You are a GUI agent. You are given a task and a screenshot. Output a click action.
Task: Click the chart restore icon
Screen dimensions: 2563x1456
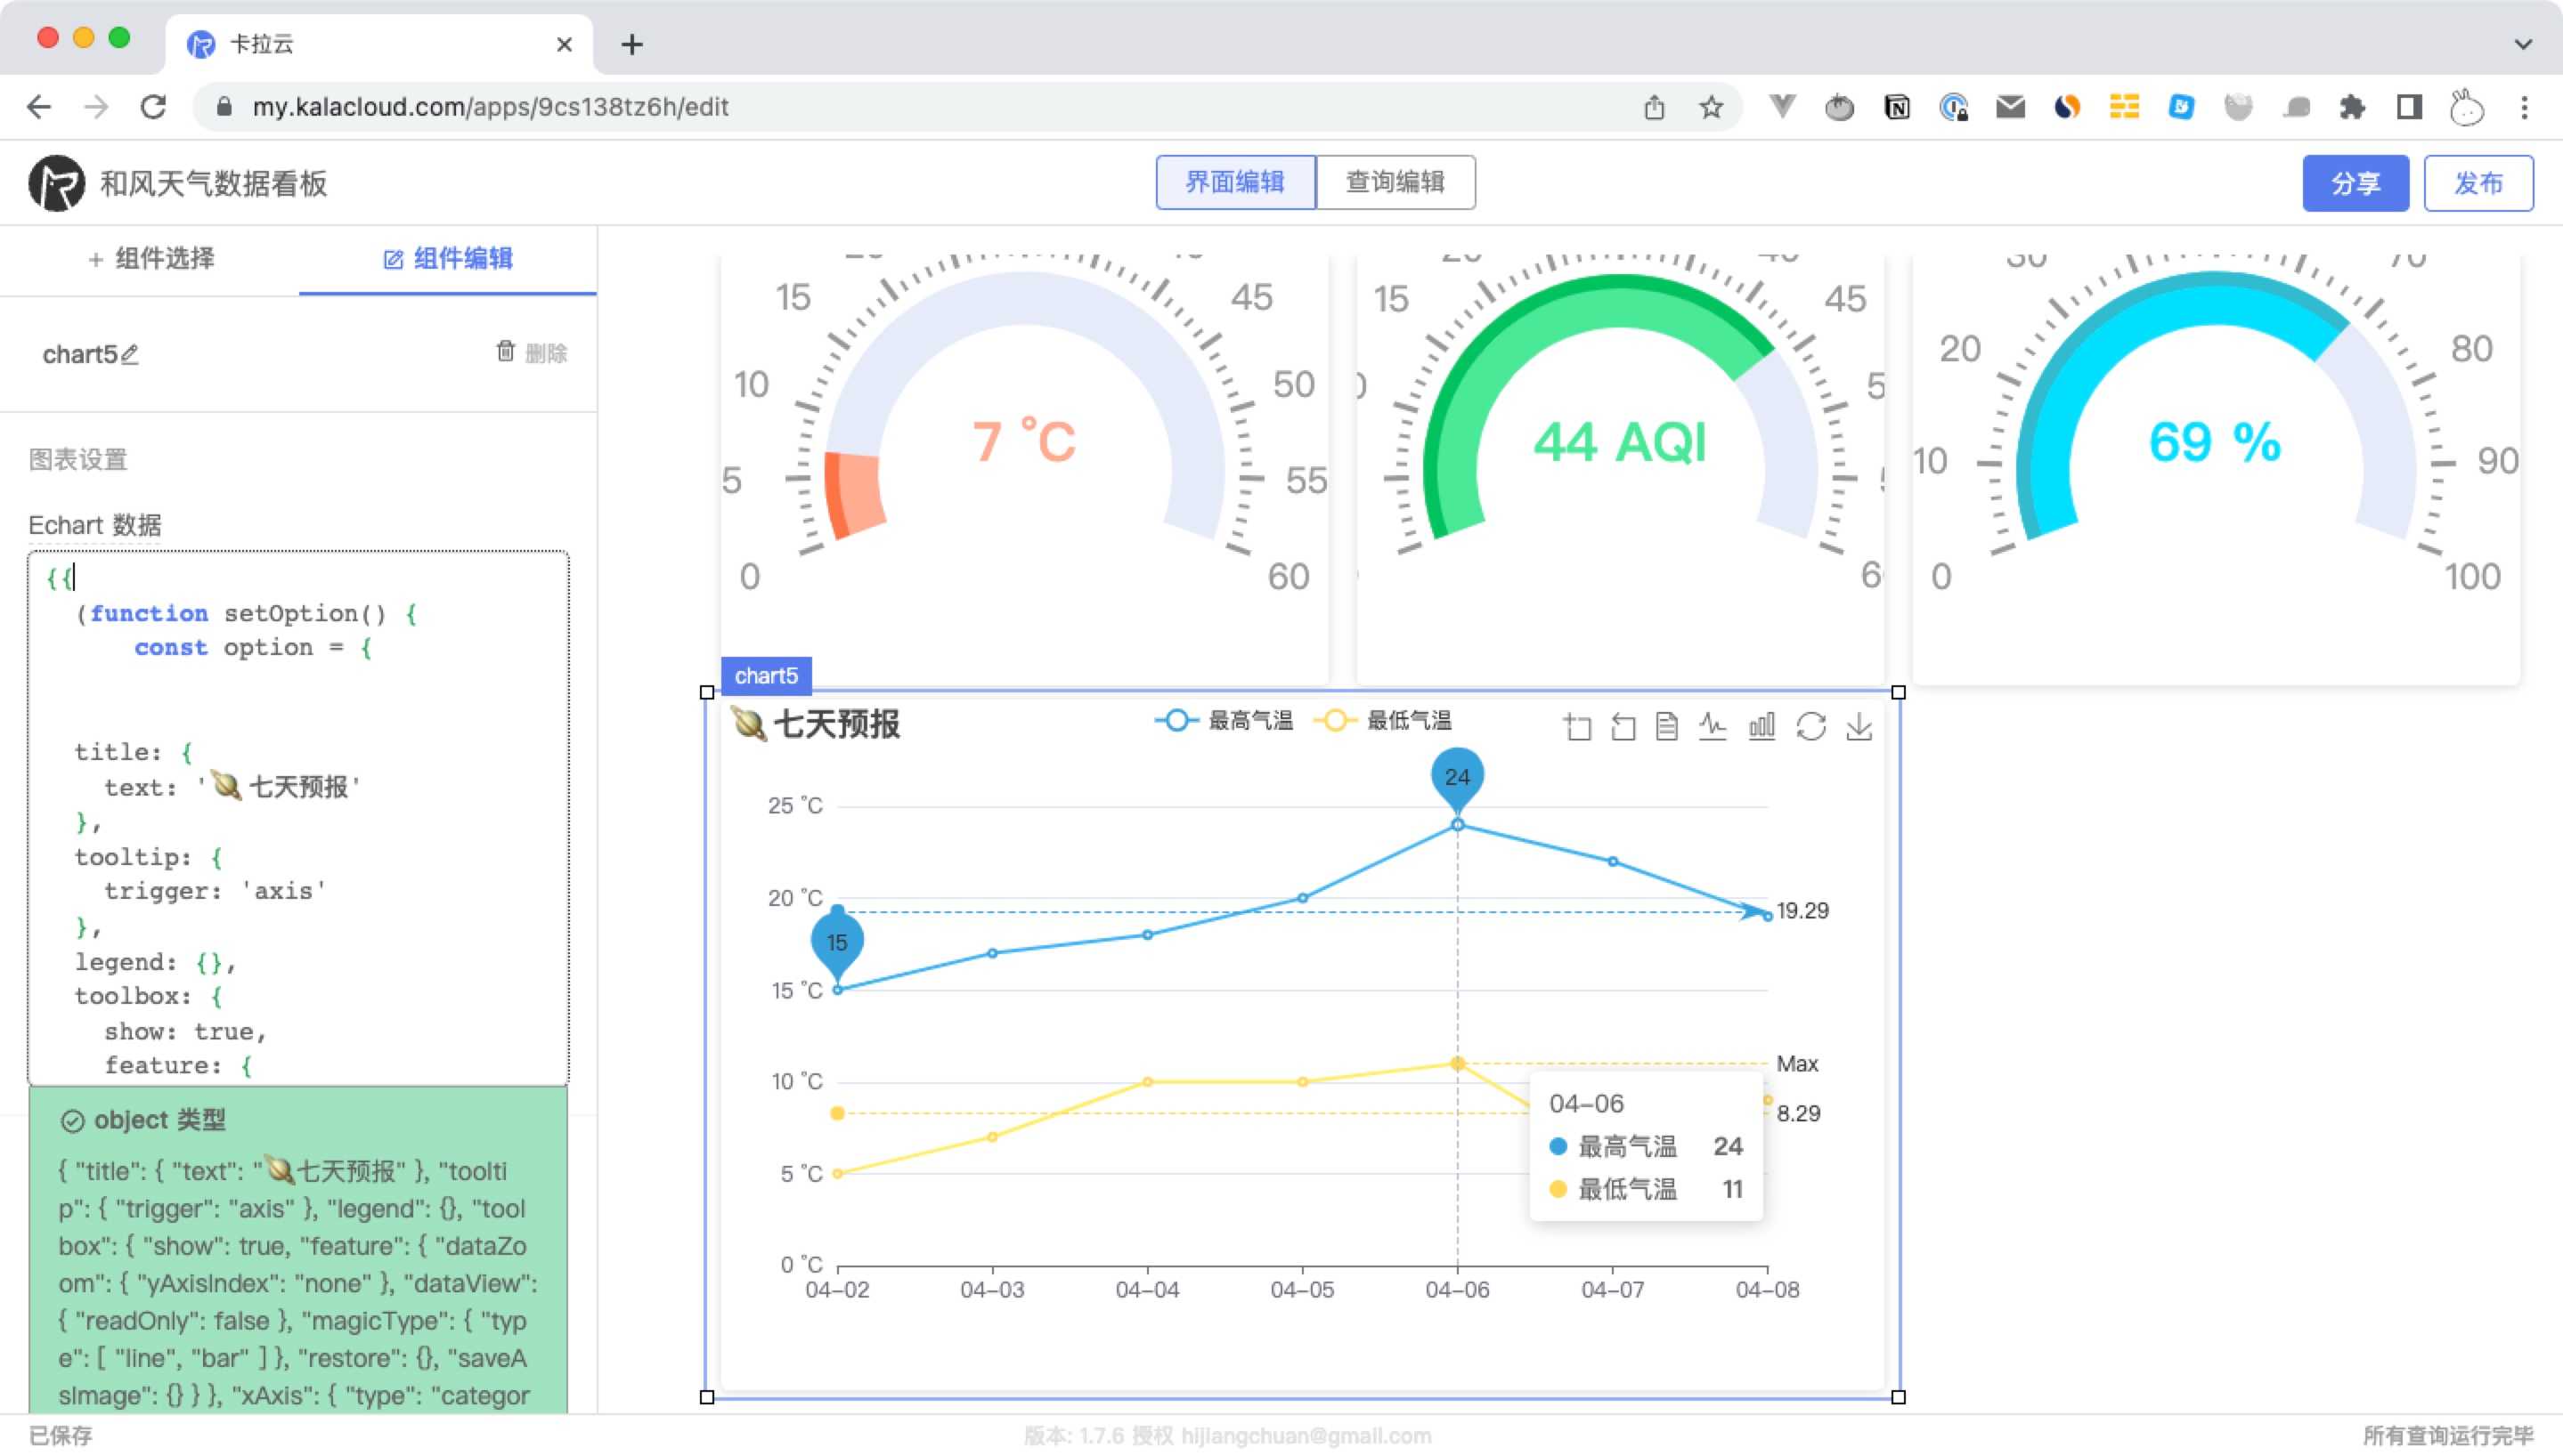point(1810,727)
